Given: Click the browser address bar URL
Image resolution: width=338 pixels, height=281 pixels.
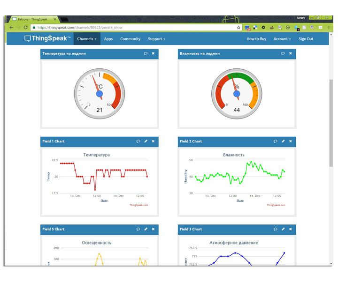Looking at the screenshot, I should 117,28.
